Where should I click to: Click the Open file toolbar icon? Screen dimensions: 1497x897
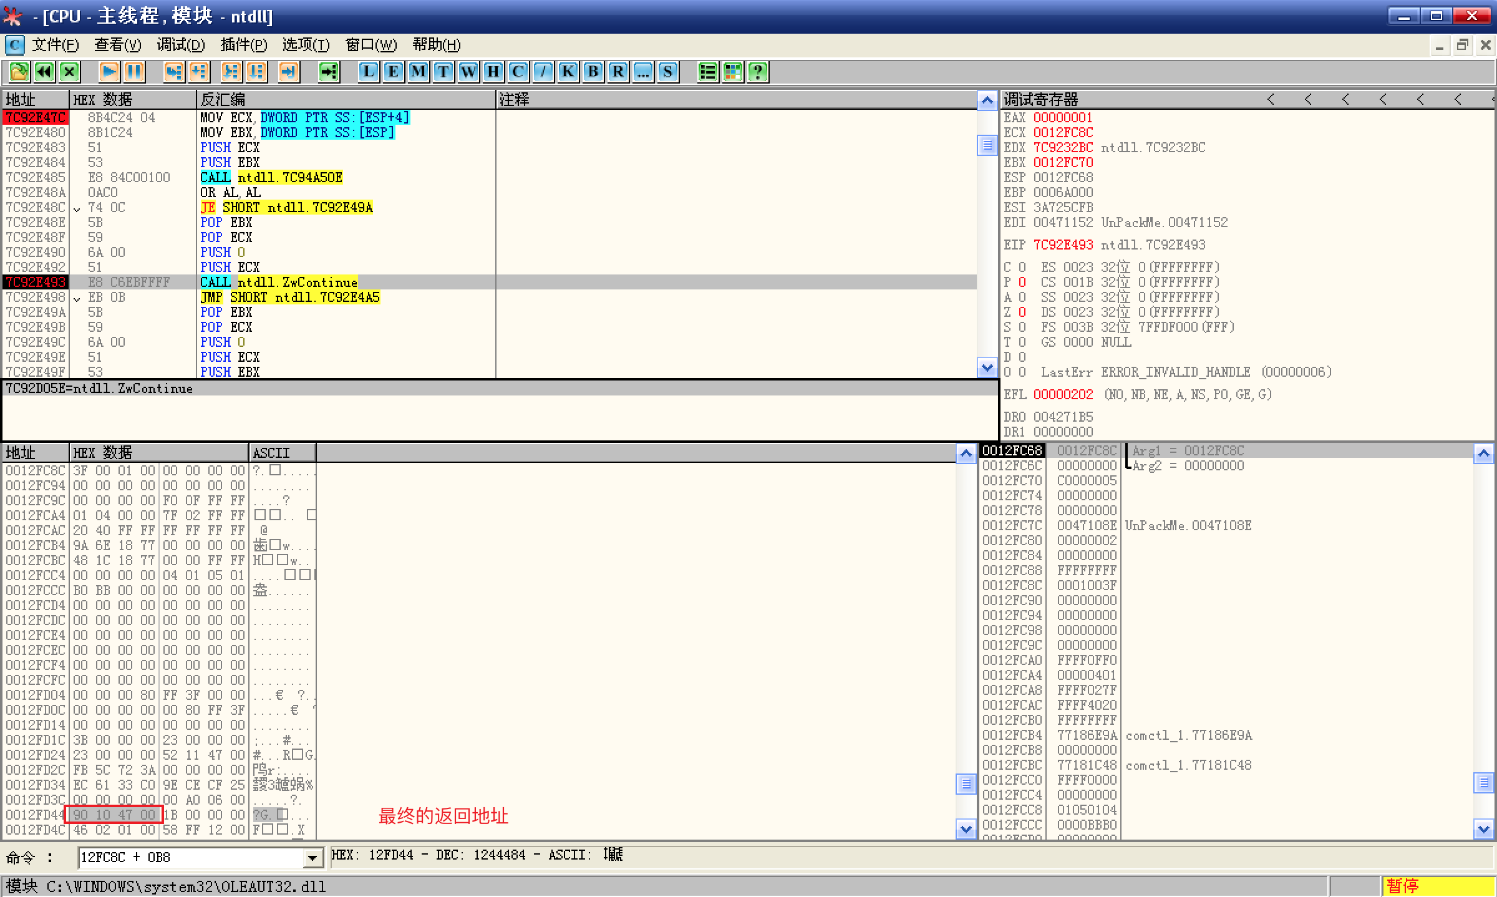[x=19, y=72]
